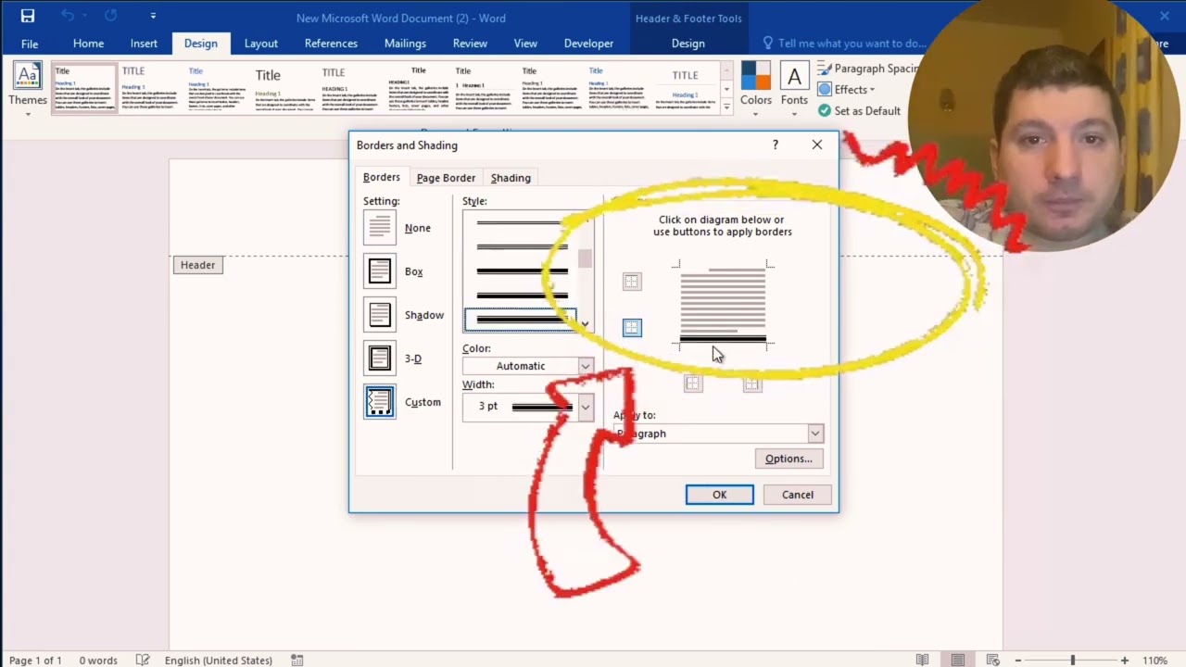The image size is (1186, 667).
Task: Open the File tab
Action: click(x=30, y=44)
